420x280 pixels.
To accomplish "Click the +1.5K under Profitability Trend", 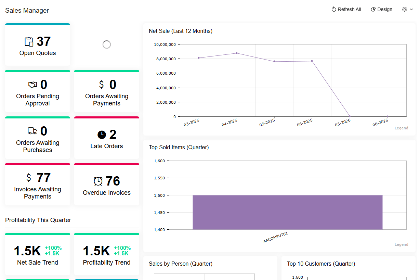I will point(121,254).
